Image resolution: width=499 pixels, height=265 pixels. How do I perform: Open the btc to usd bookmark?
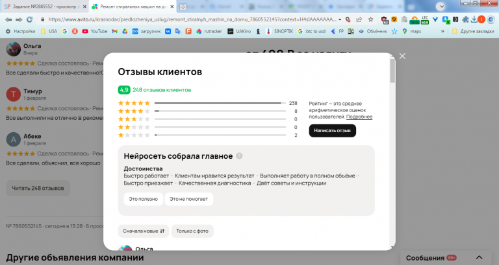(x=311, y=31)
